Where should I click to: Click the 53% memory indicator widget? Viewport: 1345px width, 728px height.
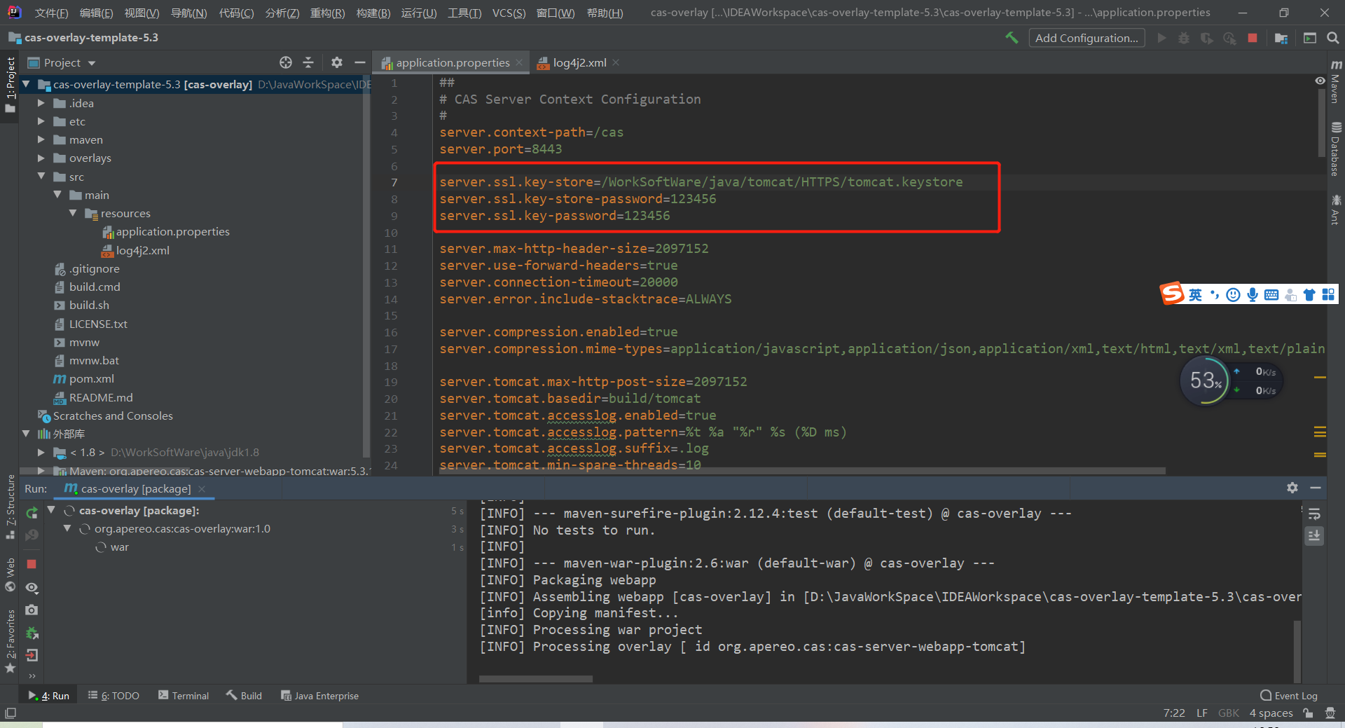point(1205,380)
